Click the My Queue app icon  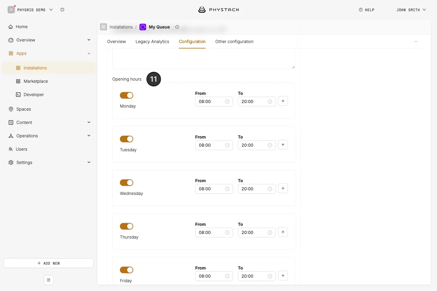point(143,27)
